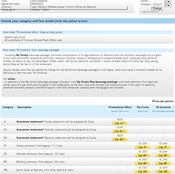Click the €1,509 My Cruise price
175x174 pixels.
pos(143,159)
